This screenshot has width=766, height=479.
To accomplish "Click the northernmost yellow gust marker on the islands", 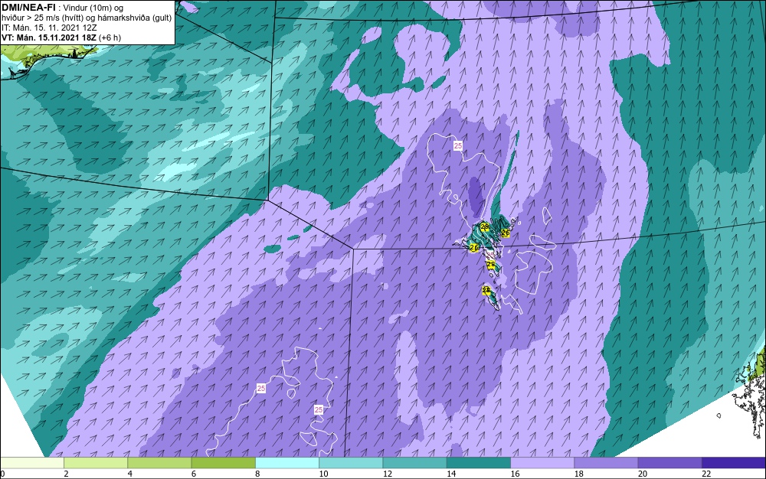I will click(485, 226).
